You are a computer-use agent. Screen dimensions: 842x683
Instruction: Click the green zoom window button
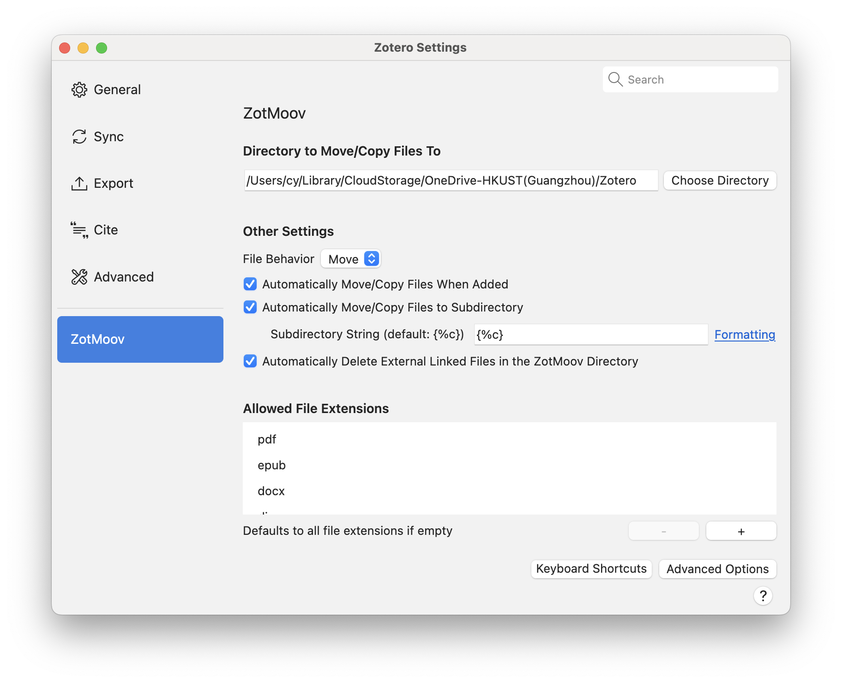[x=102, y=48]
